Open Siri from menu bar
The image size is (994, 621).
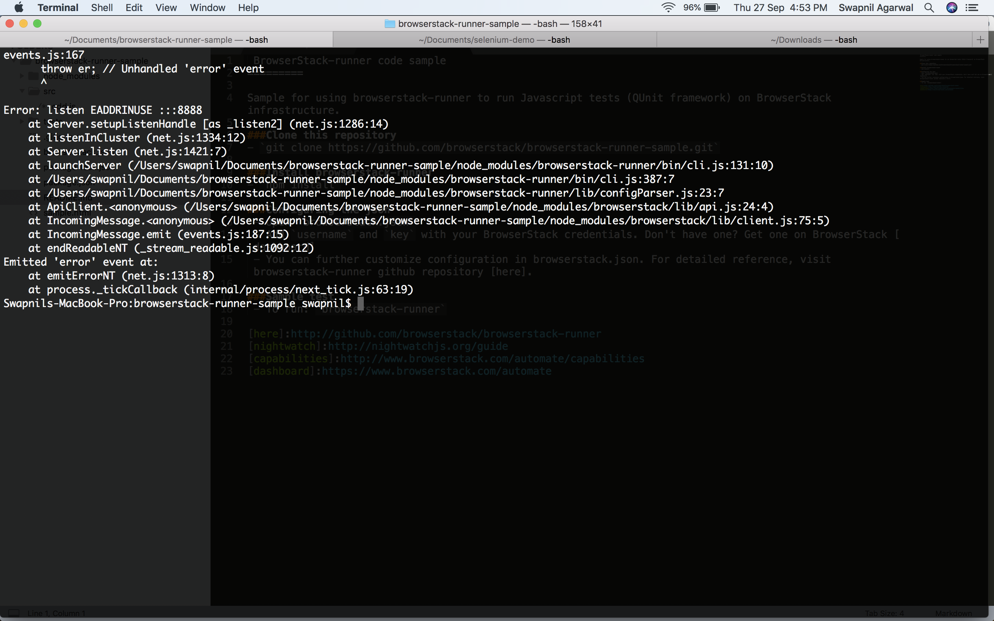[x=952, y=7]
